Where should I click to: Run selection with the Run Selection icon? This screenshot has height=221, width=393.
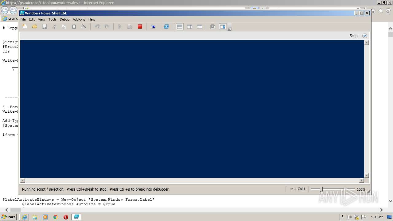130,27
